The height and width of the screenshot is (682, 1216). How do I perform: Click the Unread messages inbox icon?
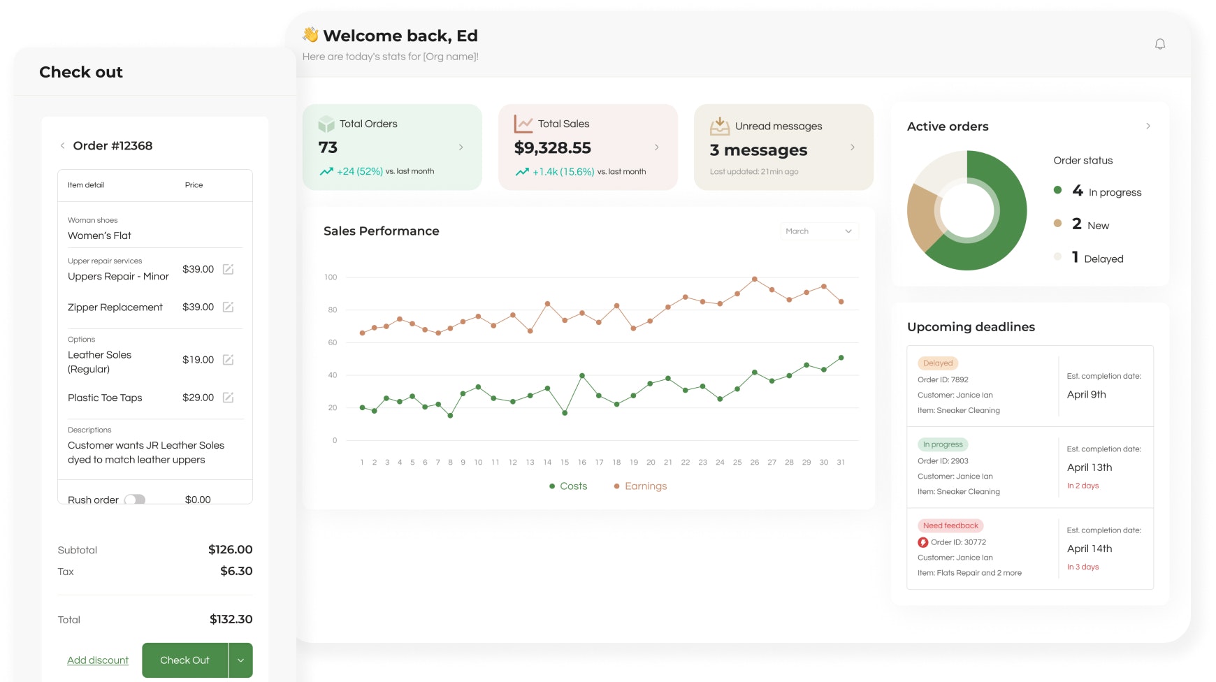coord(719,126)
